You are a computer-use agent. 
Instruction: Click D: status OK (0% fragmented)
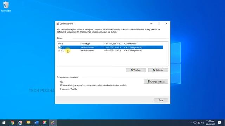[133, 50]
